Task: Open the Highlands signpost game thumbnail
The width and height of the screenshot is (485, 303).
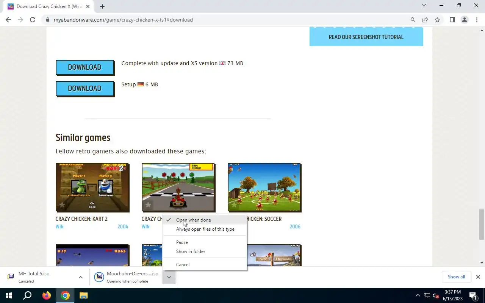Action: point(274,255)
